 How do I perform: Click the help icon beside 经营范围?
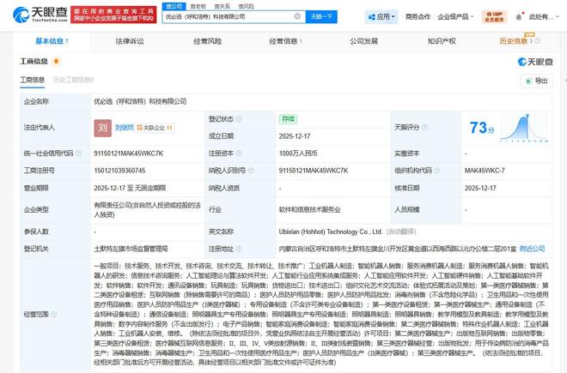[x=54, y=314]
